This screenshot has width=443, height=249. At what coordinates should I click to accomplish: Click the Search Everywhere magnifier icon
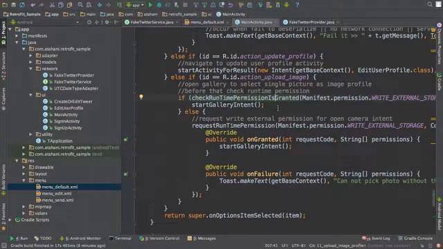click(430, 4)
